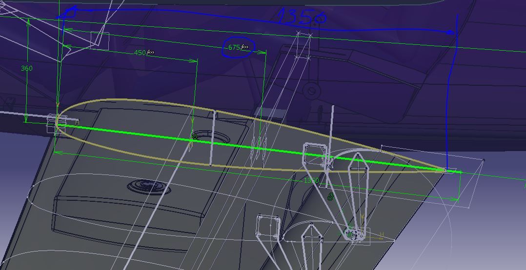The height and width of the screenshot is (270, 526).
Task: Select the 360 vertical dimension value
Action: (27, 68)
